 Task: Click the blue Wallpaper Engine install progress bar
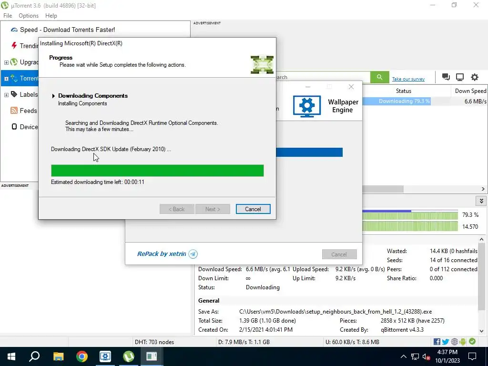point(309,152)
